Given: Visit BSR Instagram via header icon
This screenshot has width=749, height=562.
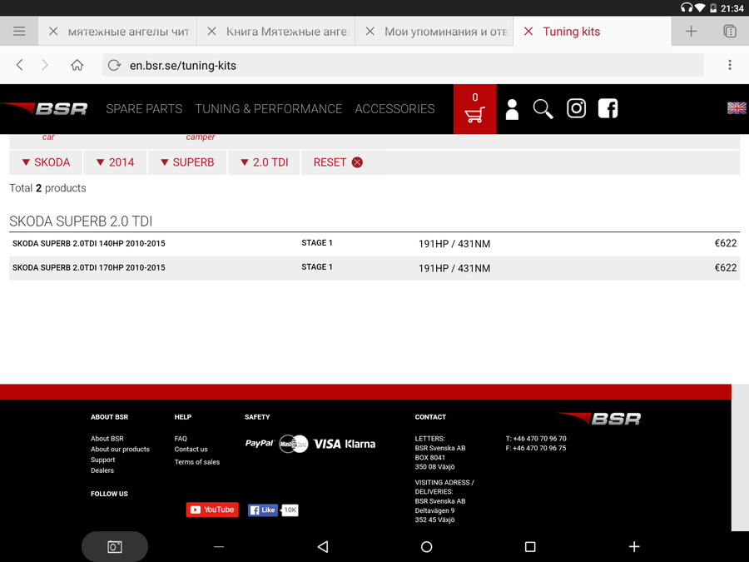Looking at the screenshot, I should pos(576,108).
